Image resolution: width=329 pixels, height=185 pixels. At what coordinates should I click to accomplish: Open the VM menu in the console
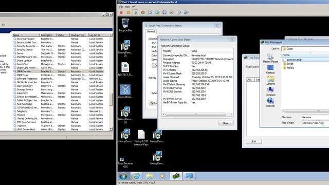[x=134, y=7]
